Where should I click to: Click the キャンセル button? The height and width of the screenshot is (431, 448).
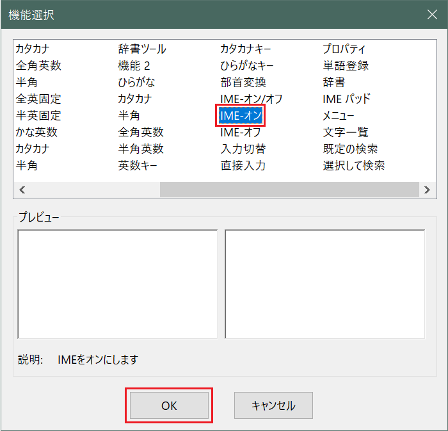[273, 405]
